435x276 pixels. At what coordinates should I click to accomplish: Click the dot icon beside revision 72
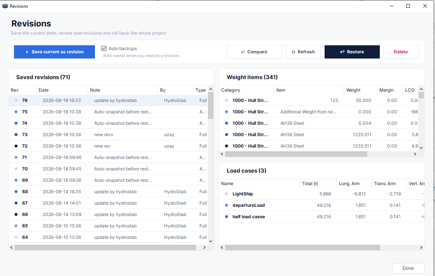pyautogui.click(x=16, y=146)
